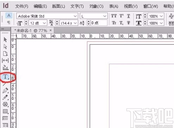Select the Rectangle tool
This screenshot has height=128, width=174.
click(5, 111)
